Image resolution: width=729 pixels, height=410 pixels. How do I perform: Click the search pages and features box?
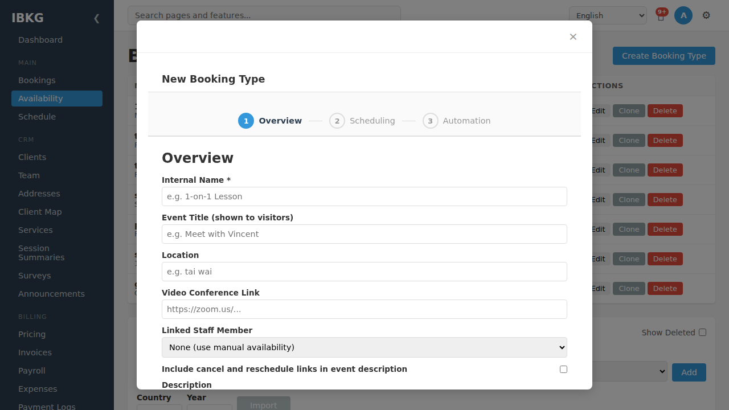click(x=264, y=15)
